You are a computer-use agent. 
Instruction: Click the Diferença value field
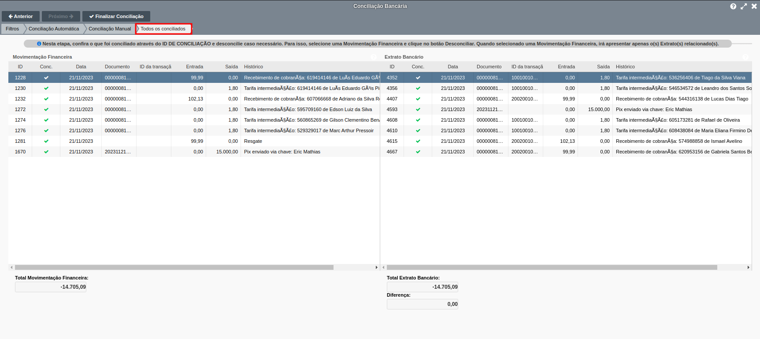pyautogui.click(x=423, y=304)
